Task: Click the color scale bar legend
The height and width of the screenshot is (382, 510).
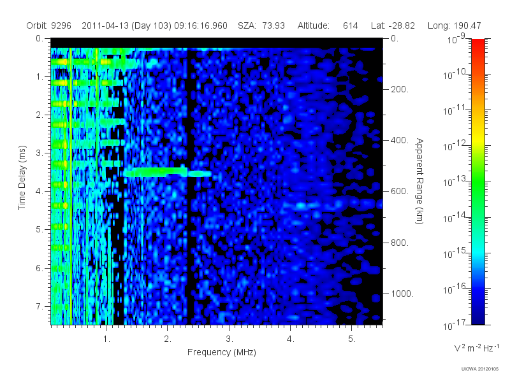Action: 477,181
